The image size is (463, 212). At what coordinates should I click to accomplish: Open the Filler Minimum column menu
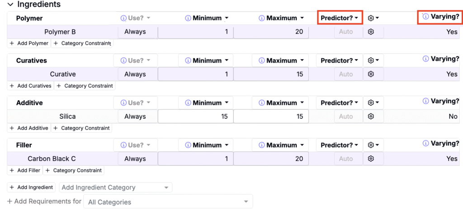click(206, 145)
